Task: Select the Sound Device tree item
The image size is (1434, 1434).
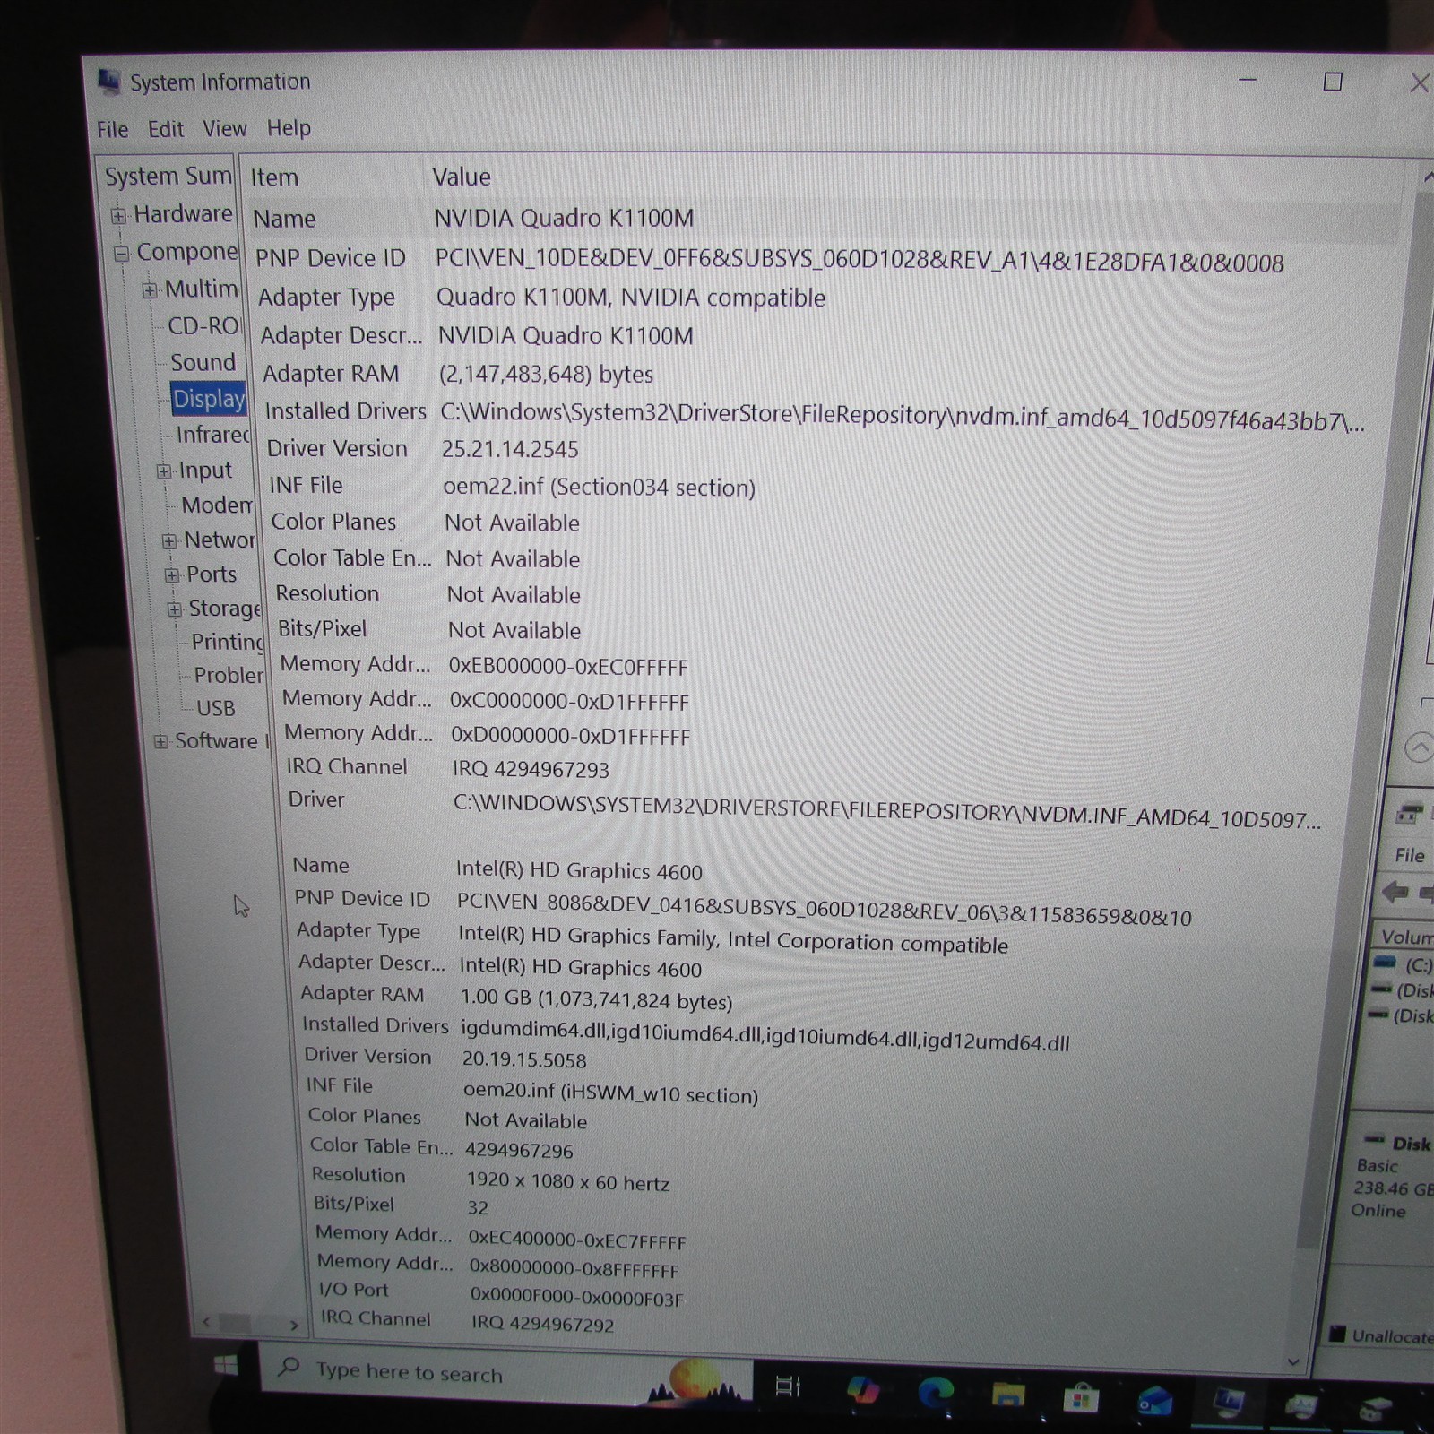Action: (x=203, y=362)
